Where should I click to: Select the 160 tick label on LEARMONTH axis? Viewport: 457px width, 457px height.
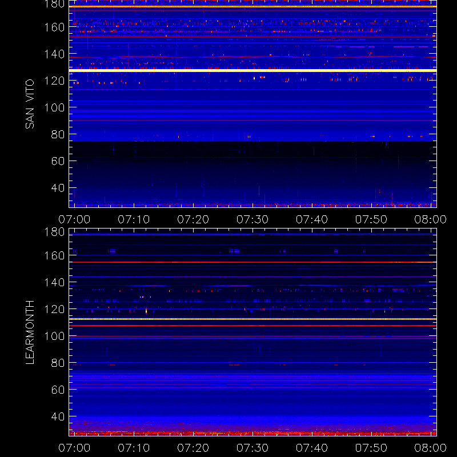(x=54, y=255)
